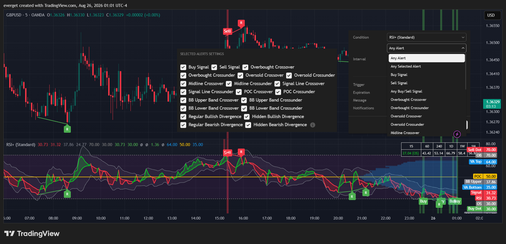Click the info icon beside Hidden Bearish Divergence
This screenshot has height=244, width=506.
pos(313,125)
